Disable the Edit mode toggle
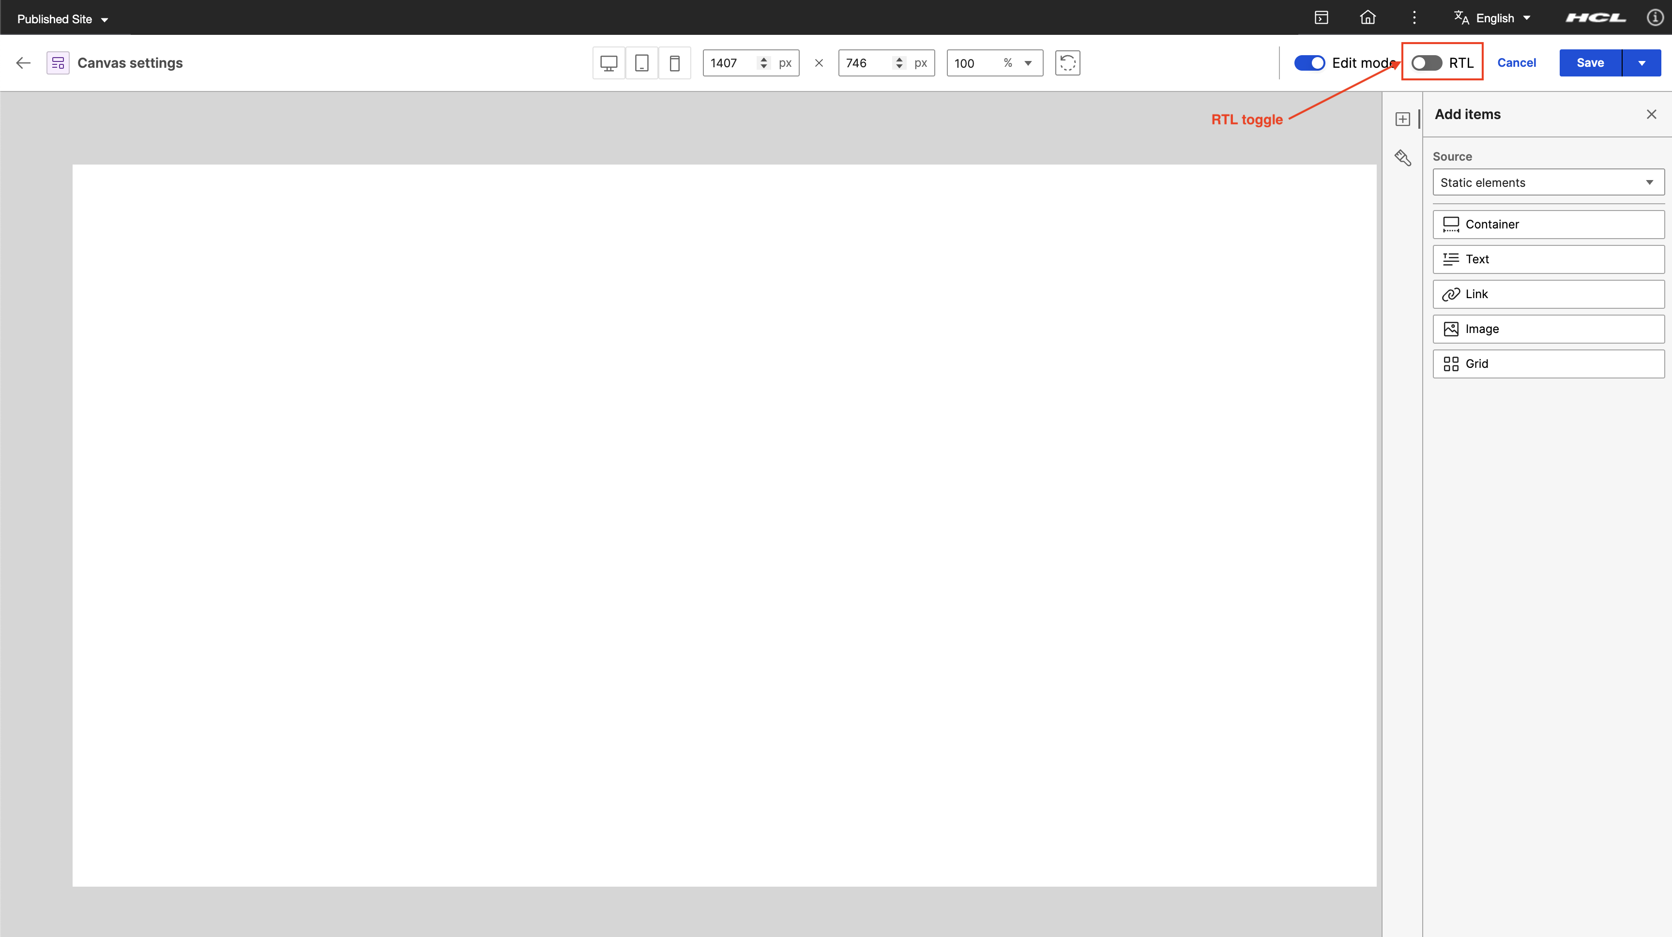This screenshot has height=937, width=1672. [x=1309, y=63]
